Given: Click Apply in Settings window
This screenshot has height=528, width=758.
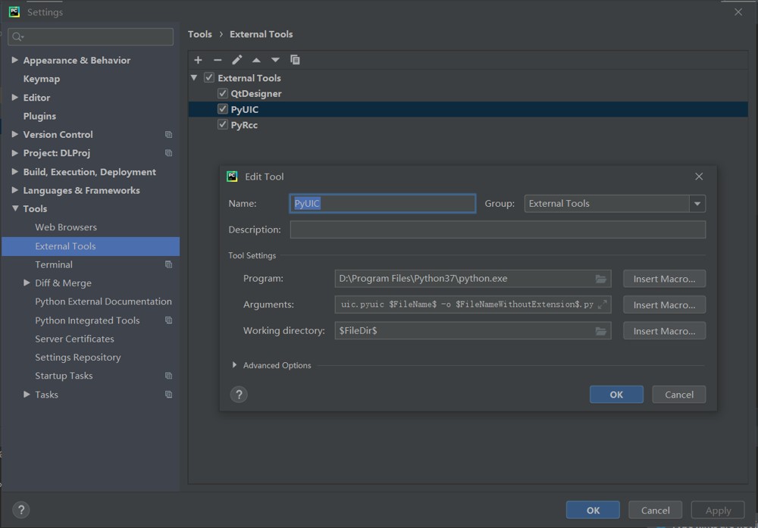Looking at the screenshot, I should [x=718, y=510].
